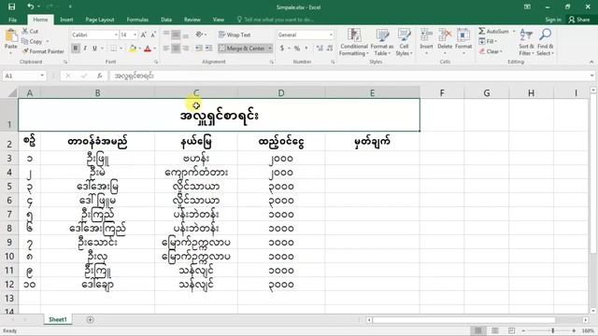Select column F header
This screenshot has width=598, height=336.
442,93
